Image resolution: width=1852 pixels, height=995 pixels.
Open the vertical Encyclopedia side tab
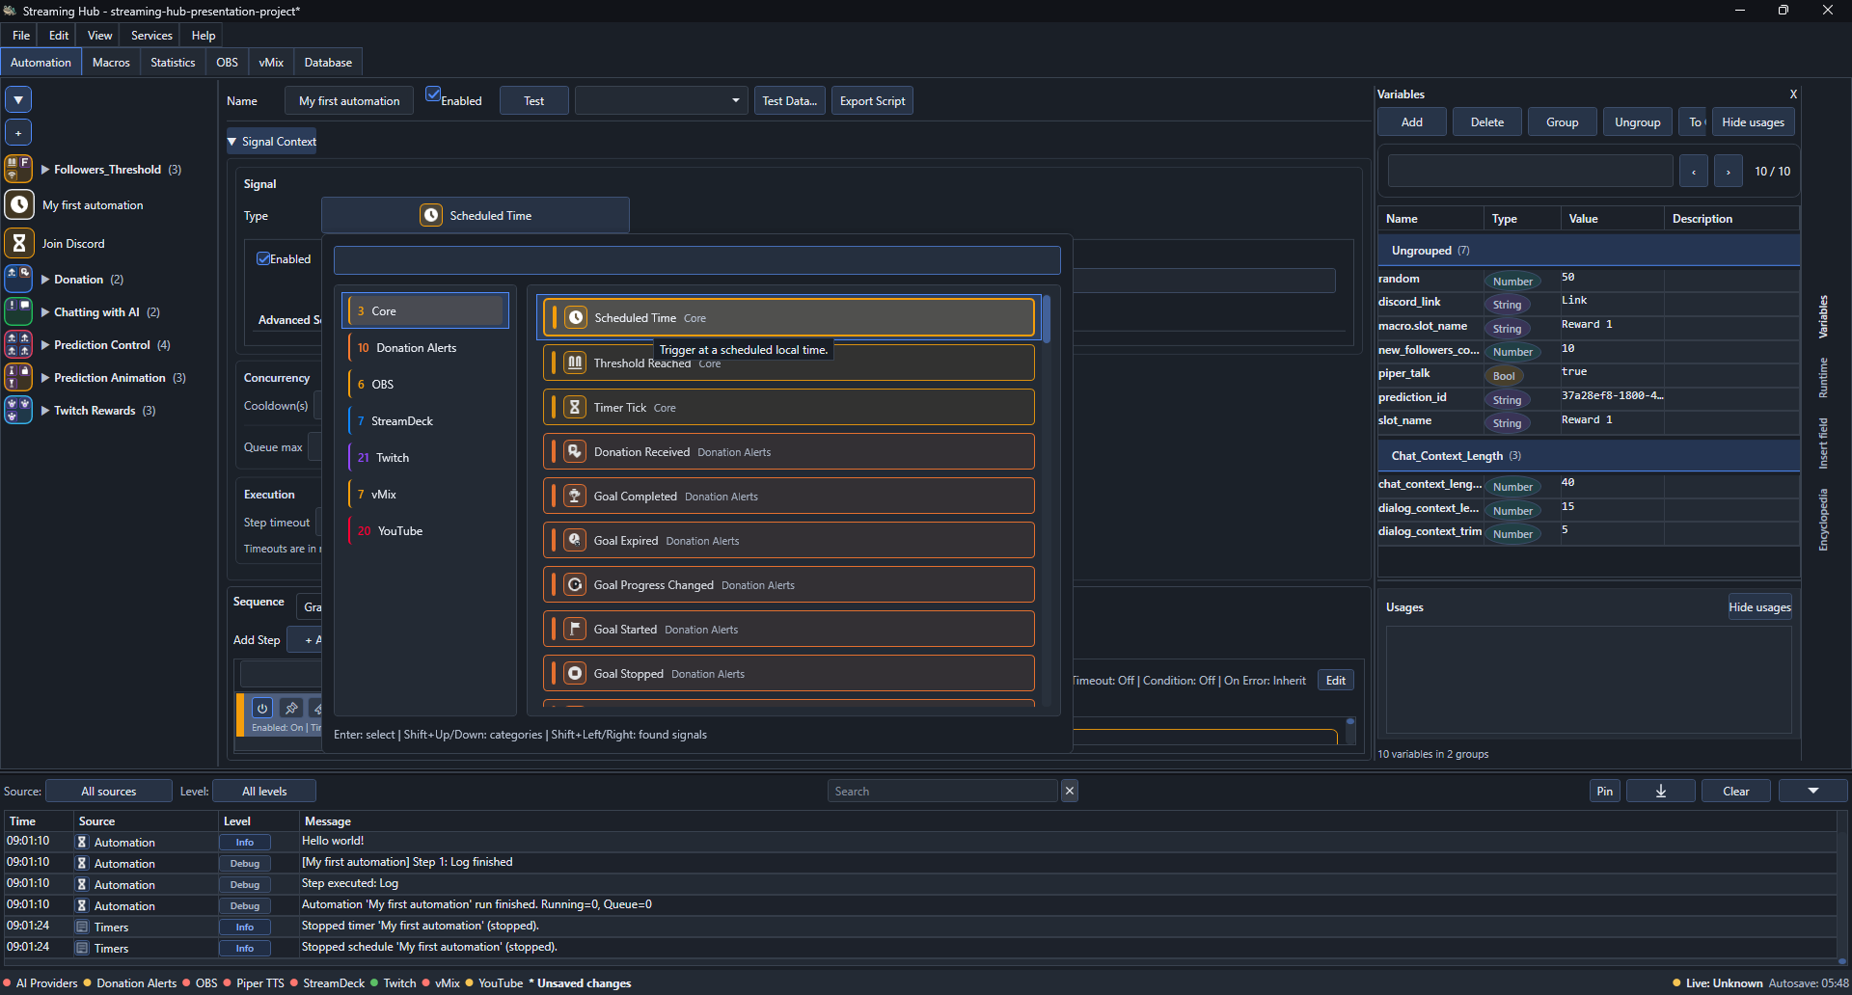[1823, 520]
